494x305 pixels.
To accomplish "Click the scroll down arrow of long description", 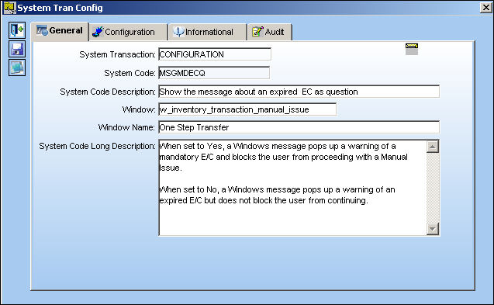I will [x=433, y=229].
